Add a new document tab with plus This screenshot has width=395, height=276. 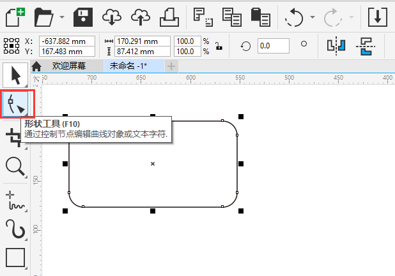coord(171,66)
